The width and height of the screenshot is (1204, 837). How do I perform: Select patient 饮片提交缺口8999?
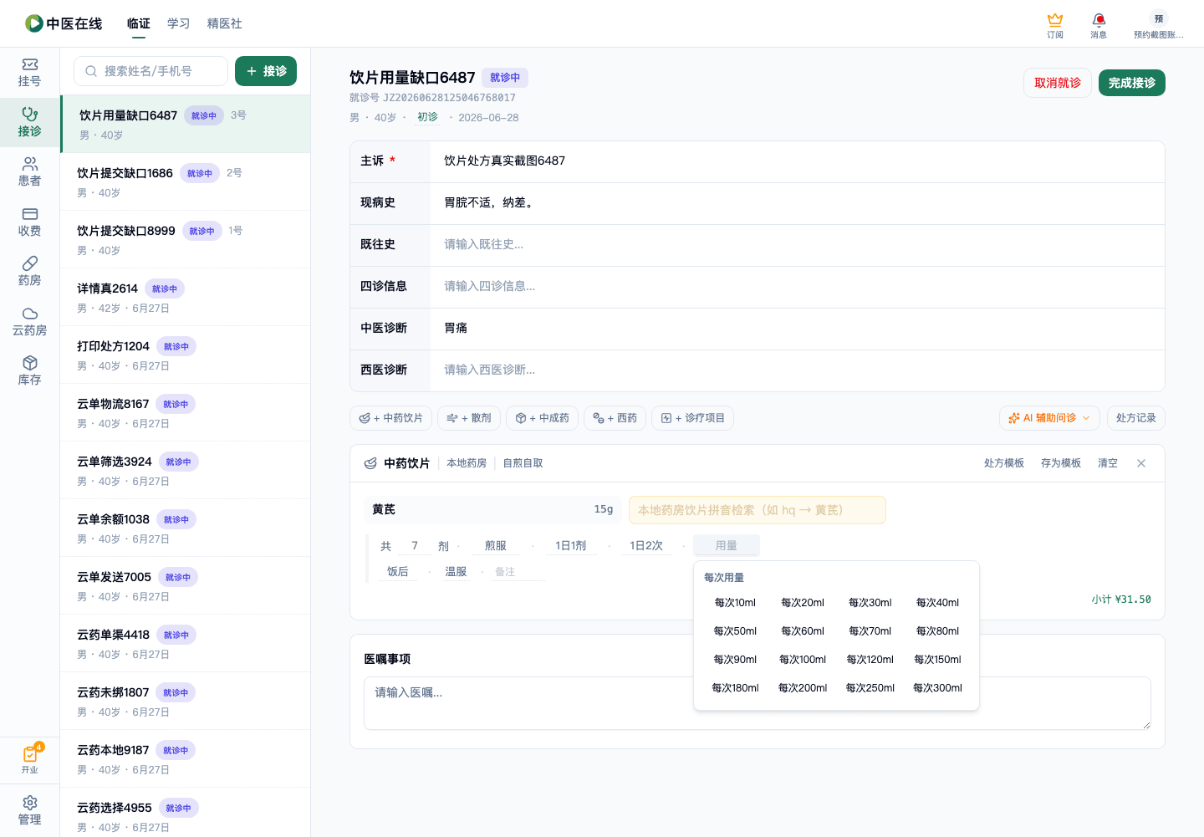186,239
